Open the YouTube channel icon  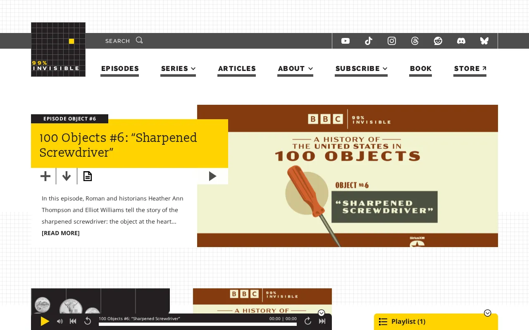tap(346, 41)
